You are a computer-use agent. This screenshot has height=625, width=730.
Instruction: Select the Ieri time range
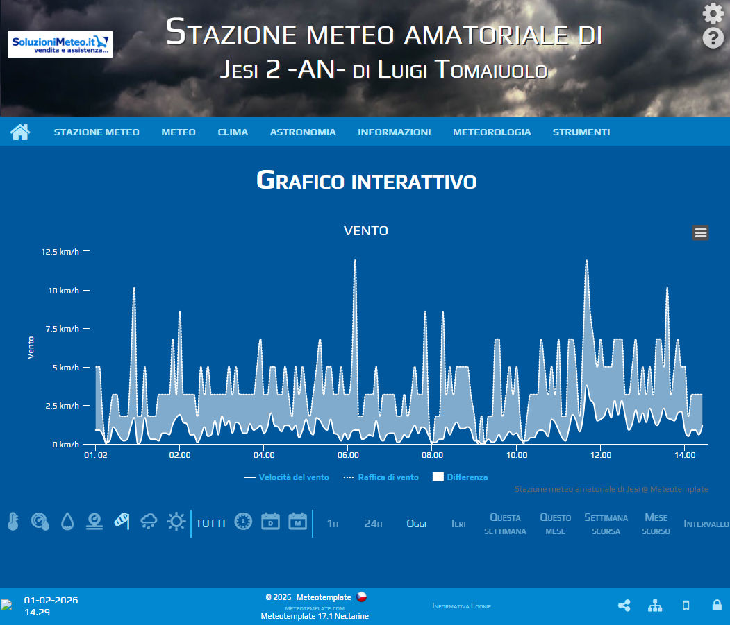tap(458, 524)
